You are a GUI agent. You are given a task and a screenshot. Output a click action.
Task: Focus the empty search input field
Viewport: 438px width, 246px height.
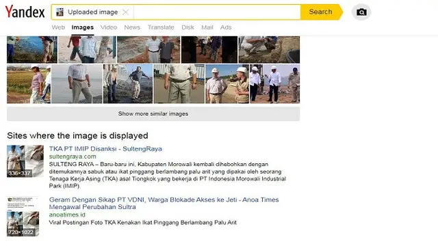(x=217, y=12)
